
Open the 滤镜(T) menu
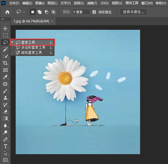point(92,3)
